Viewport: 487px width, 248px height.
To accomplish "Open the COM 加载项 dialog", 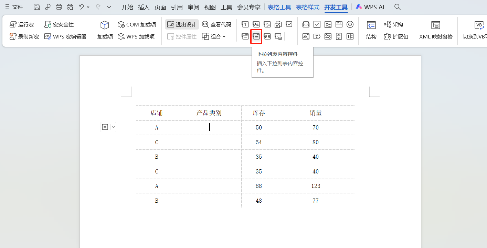I will tap(136, 24).
